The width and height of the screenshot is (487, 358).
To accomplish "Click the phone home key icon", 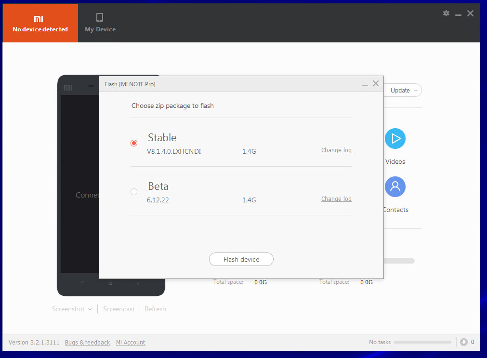I will point(110,283).
